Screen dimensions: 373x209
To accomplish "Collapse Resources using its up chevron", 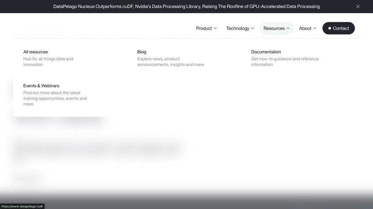I will coord(288,29).
